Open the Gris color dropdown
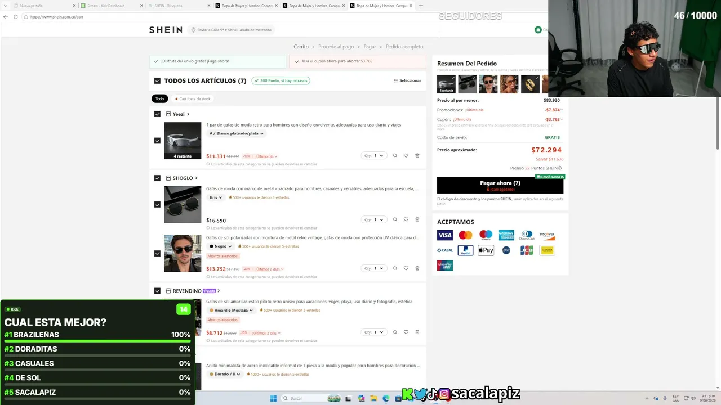Viewport: 721px width, 405px height. [x=216, y=197]
